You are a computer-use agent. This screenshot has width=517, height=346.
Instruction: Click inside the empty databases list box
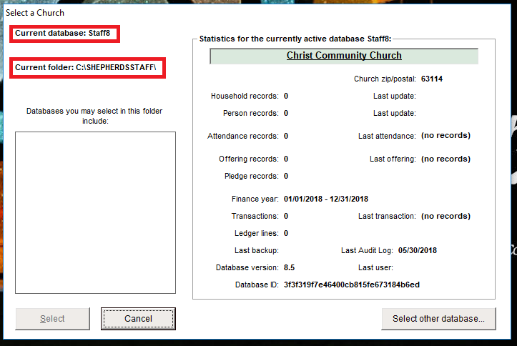point(95,212)
